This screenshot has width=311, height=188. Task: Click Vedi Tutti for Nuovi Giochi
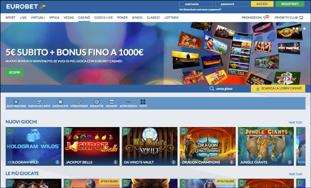295,122
